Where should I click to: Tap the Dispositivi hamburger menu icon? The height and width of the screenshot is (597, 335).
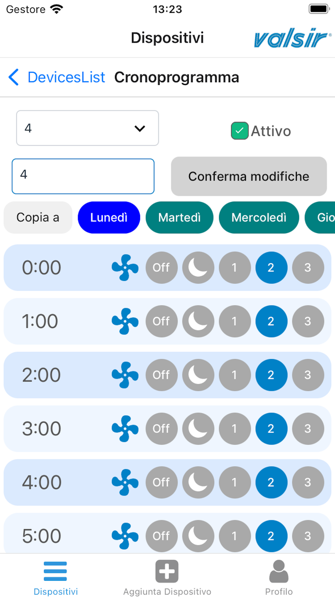[x=55, y=571]
